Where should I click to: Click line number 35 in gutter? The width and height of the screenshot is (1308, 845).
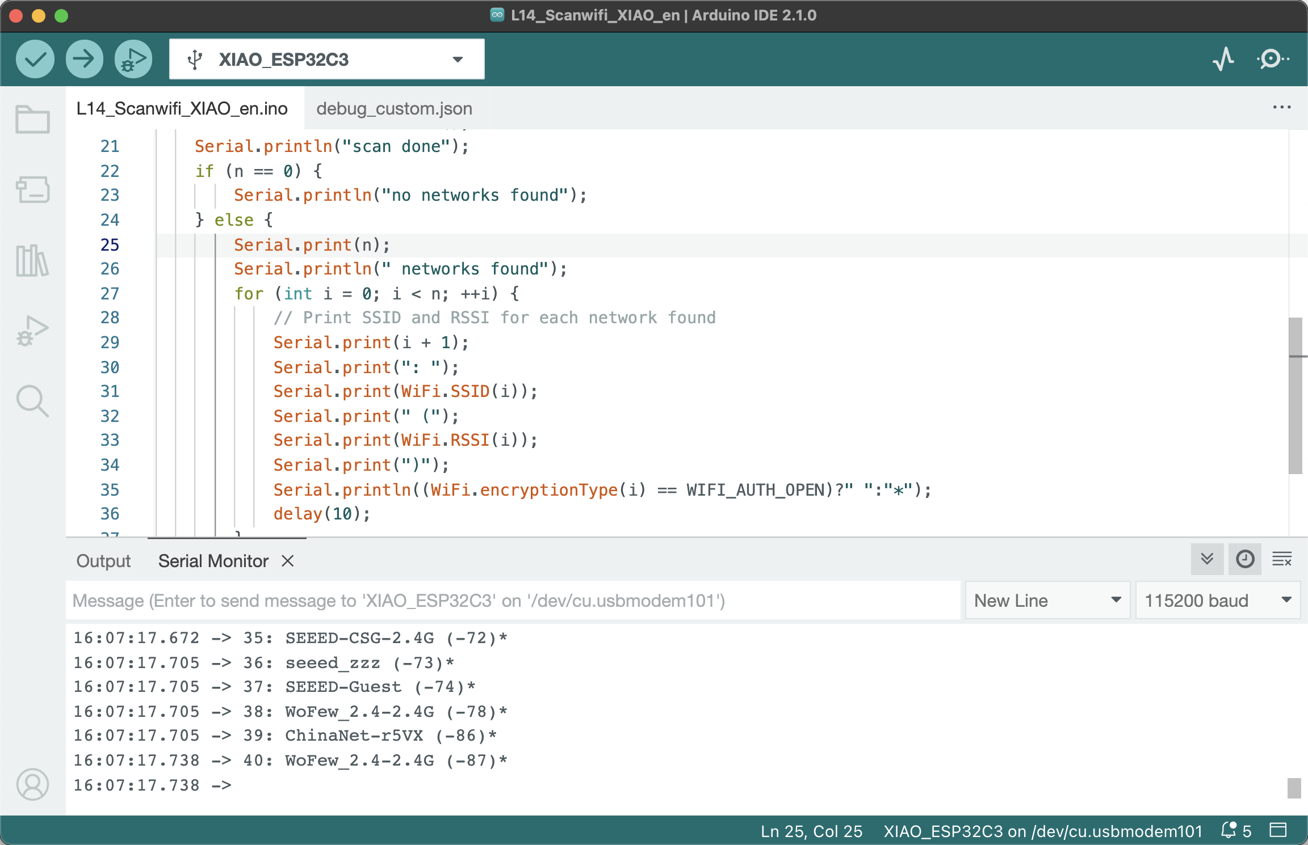(110, 490)
